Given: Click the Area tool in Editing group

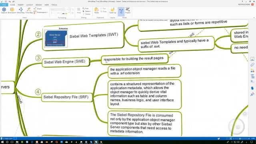Looking at the screenshot, I should tap(79, 10).
